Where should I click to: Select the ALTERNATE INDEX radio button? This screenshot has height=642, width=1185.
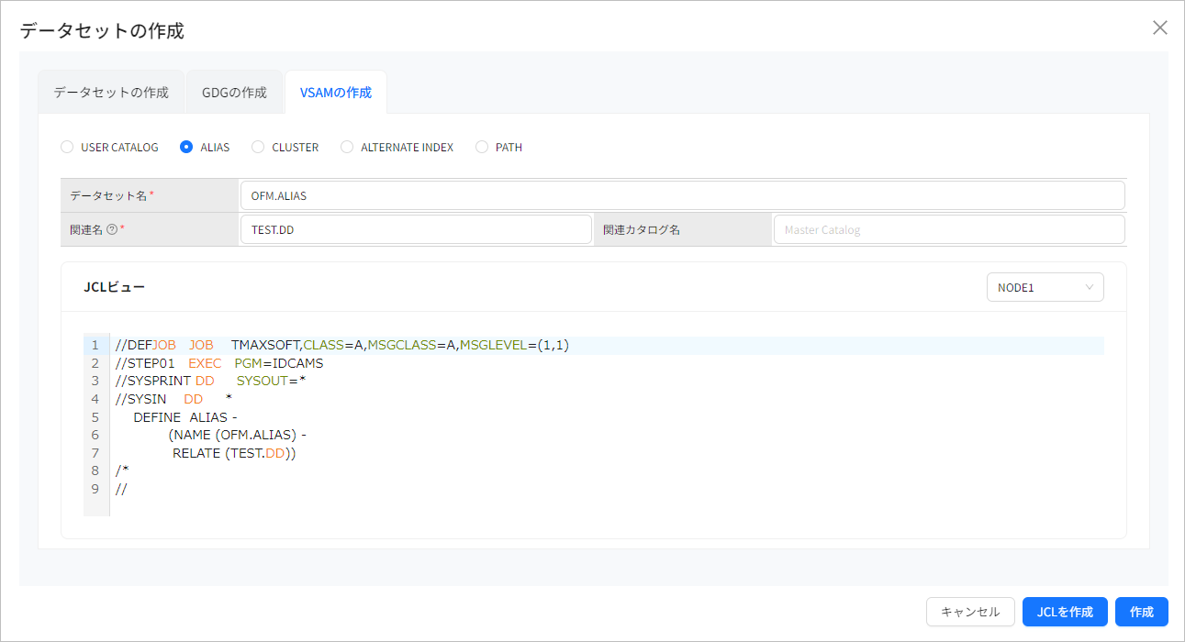pos(347,147)
